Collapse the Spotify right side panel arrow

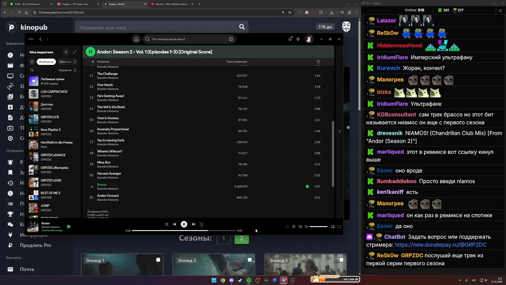(x=339, y=131)
